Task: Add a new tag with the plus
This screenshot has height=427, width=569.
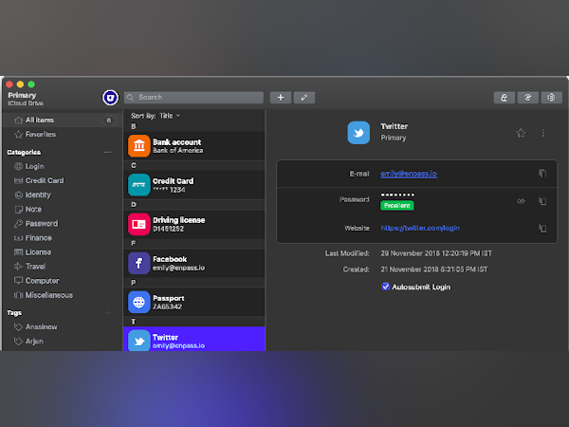Action: point(107,312)
